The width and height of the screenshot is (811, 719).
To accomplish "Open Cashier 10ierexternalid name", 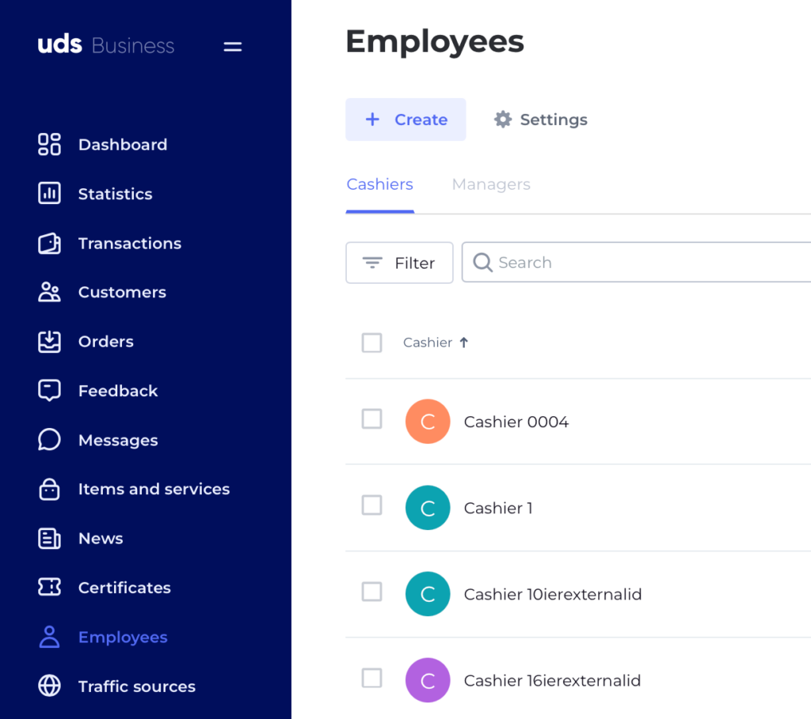I will click(552, 594).
